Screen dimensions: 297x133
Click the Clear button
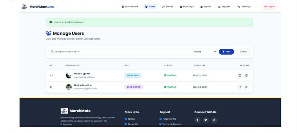[x=243, y=52]
